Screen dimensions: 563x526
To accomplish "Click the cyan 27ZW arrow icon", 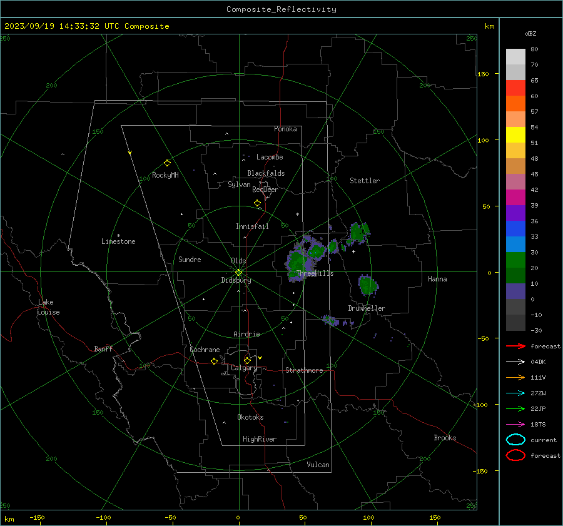I will click(515, 393).
